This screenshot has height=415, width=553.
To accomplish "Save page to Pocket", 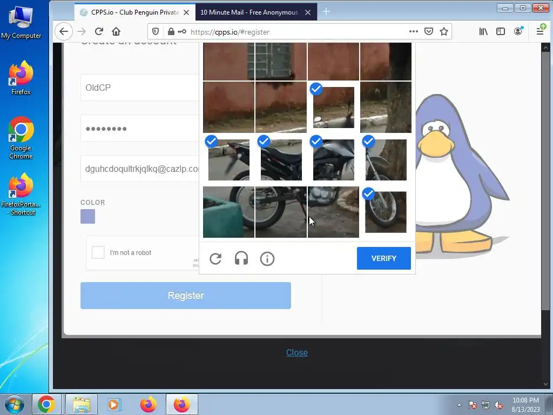I will 428,32.
